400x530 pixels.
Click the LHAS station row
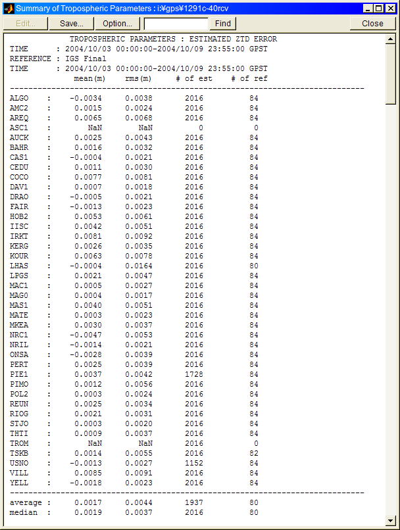point(132,266)
